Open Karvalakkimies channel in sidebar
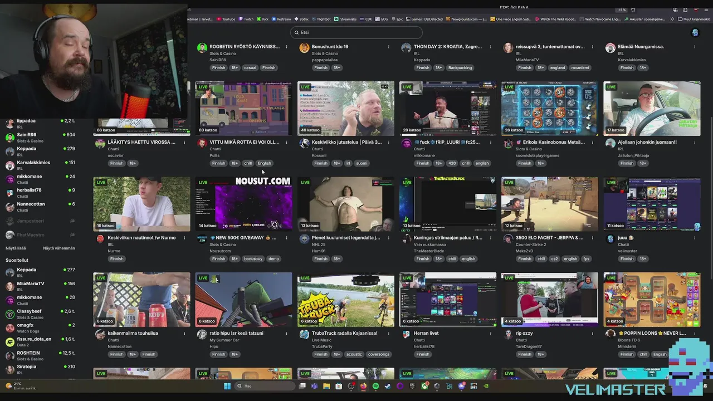Screen dimensions: 713x401 click(x=40, y=165)
